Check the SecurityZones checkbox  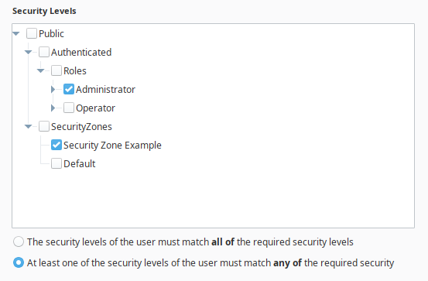point(44,126)
